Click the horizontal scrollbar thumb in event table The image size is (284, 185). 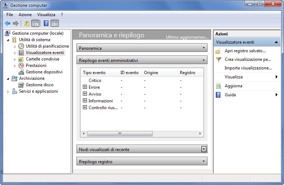pyautogui.click(x=120, y=134)
